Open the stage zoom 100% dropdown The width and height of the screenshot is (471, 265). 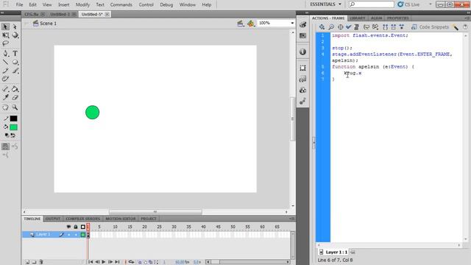tap(292, 23)
